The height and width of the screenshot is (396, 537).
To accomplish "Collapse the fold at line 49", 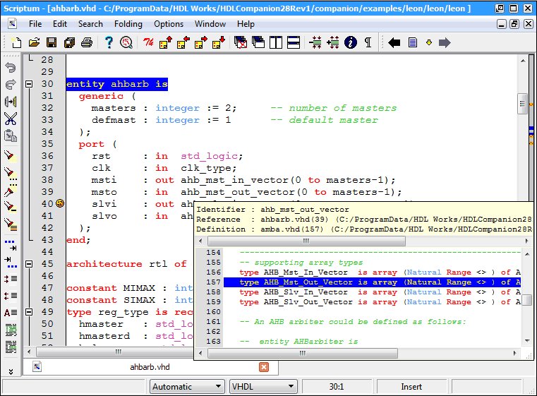I will [29, 312].
